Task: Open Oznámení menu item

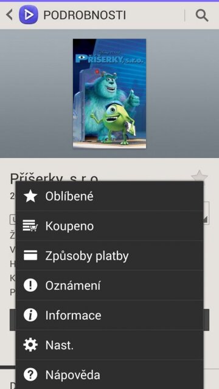Action: pyautogui.click(x=109, y=285)
